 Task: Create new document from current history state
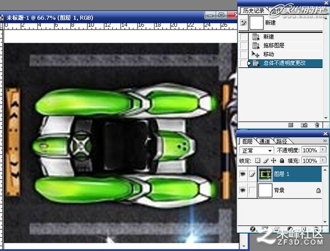click(x=290, y=125)
